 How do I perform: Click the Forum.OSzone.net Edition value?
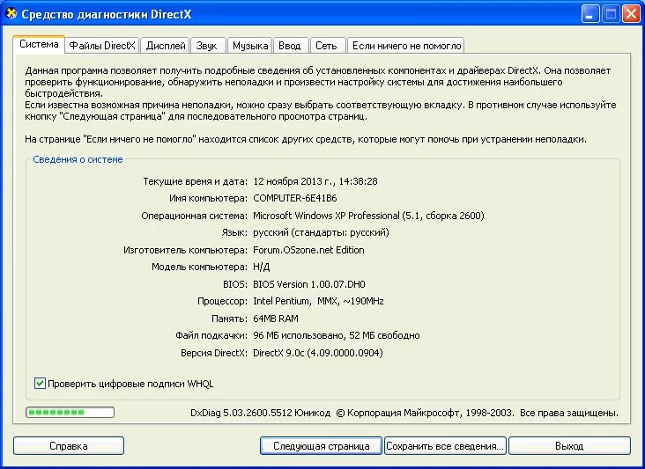[x=308, y=250]
